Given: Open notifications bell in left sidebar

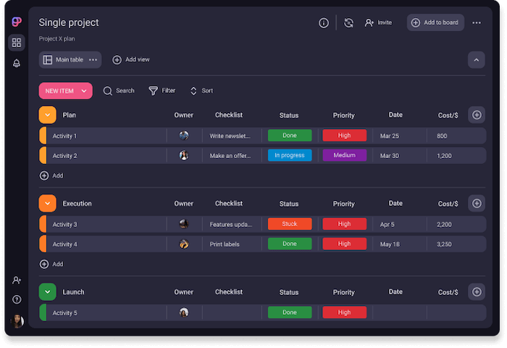Looking at the screenshot, I should point(17,64).
